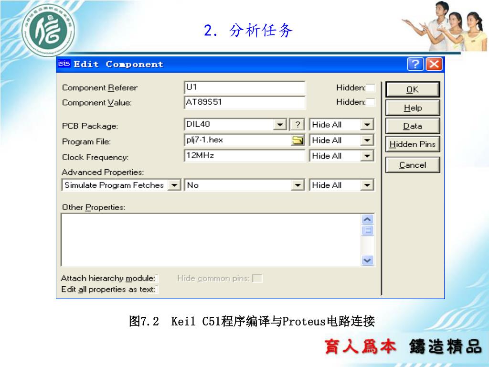Toggle Hidden checkbox for Component Value
This screenshot has height=367, width=489.
pos(371,102)
